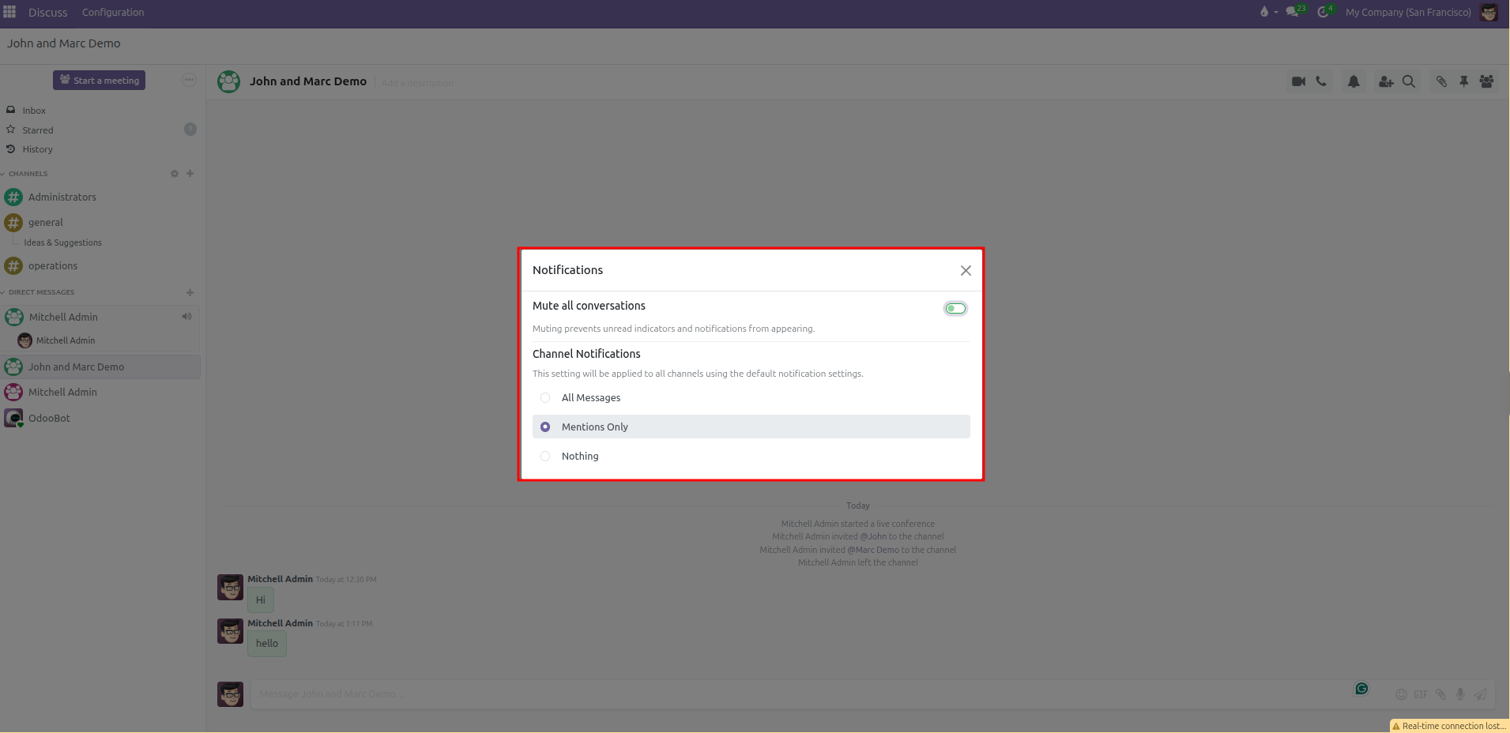Open the sidebar three-dots options menu

[x=189, y=80]
